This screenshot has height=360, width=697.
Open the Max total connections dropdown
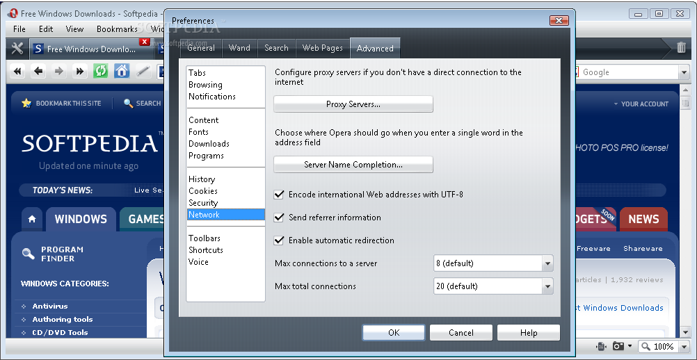[x=547, y=287]
